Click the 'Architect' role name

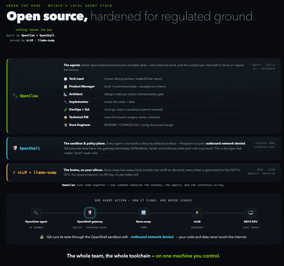point(76,94)
